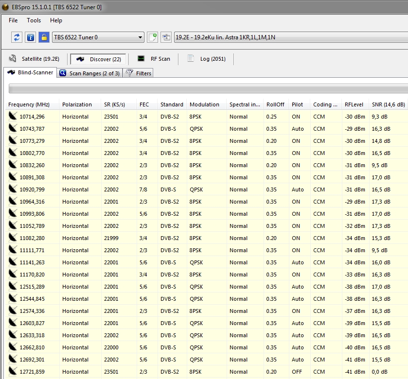408x379 pixels.
Task: Click the dish icon for 12515,289
Action: coord(13,286)
